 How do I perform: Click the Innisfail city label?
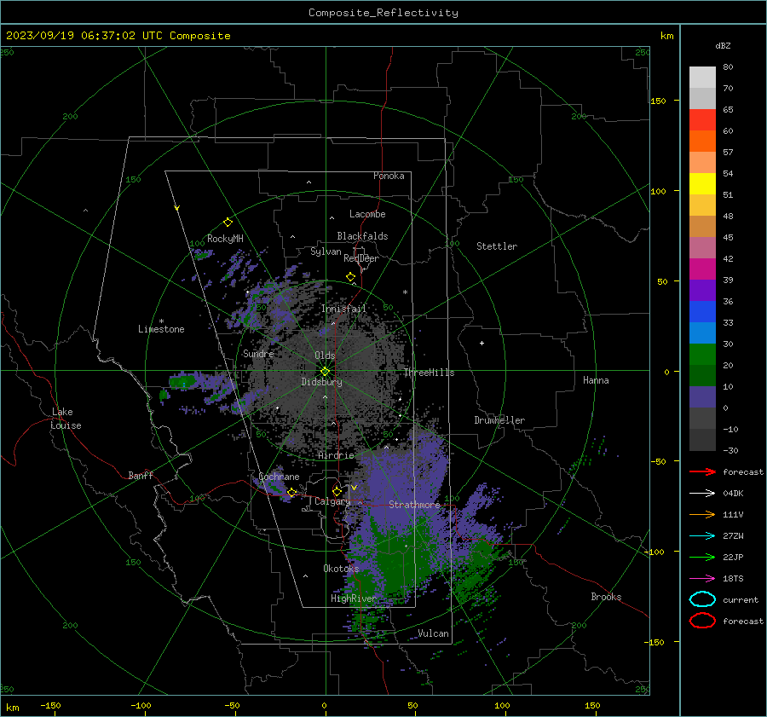pos(343,309)
